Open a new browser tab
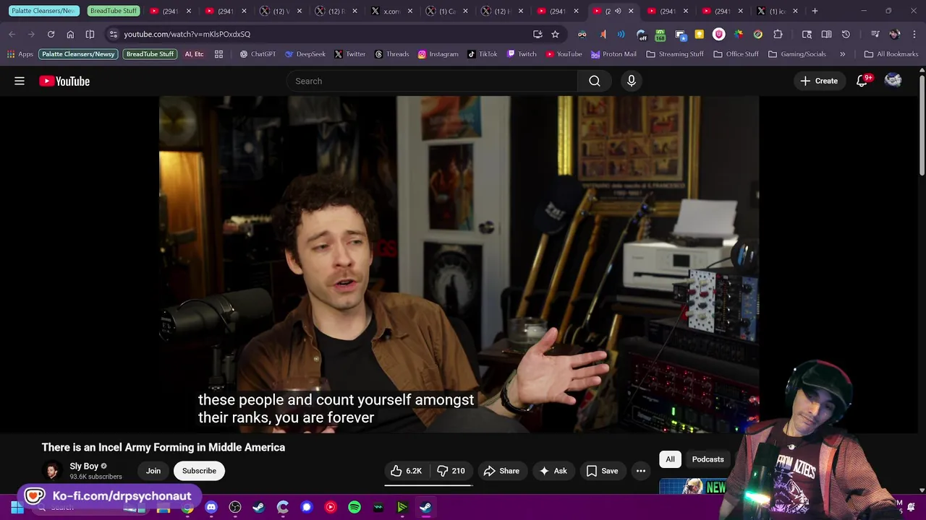Screen dimensions: 926x520 (815, 11)
